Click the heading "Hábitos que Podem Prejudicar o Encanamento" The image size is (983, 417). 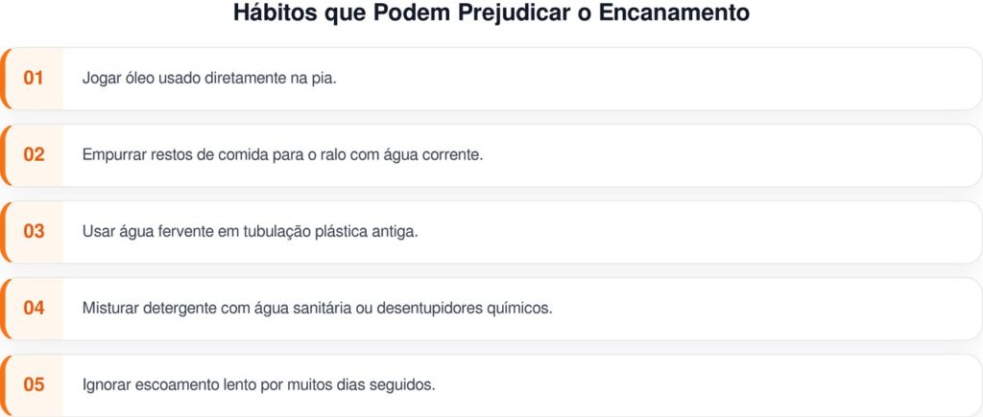pyautogui.click(x=491, y=14)
